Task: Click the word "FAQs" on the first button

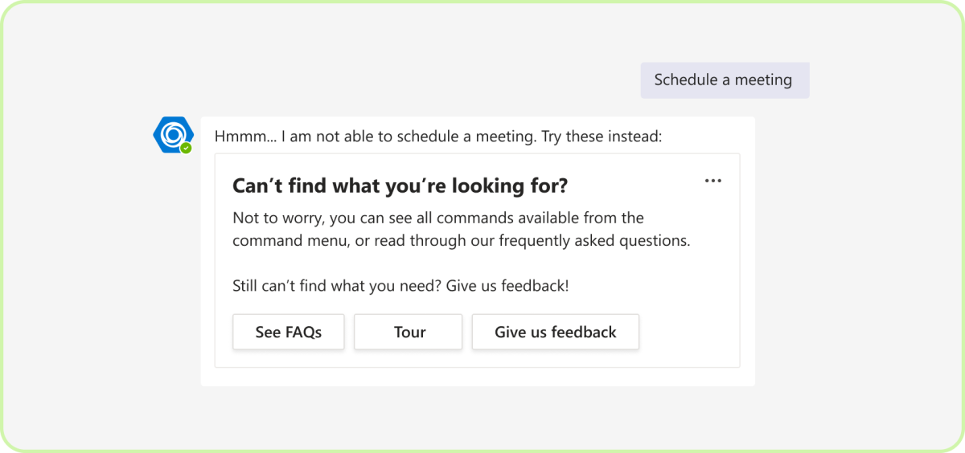Action: click(303, 333)
